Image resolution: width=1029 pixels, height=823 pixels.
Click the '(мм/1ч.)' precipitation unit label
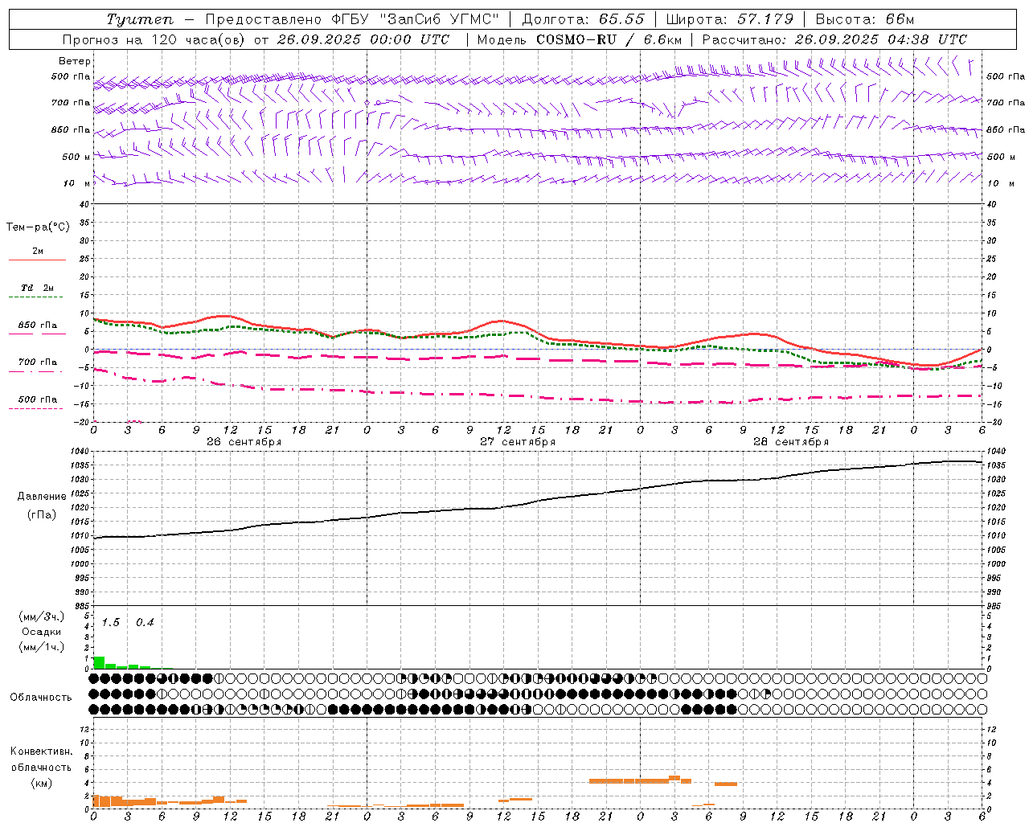(42, 647)
